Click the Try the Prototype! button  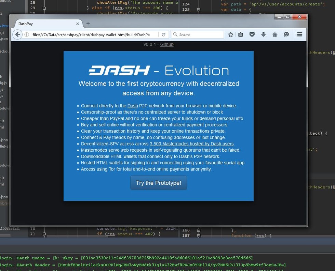coord(159,183)
